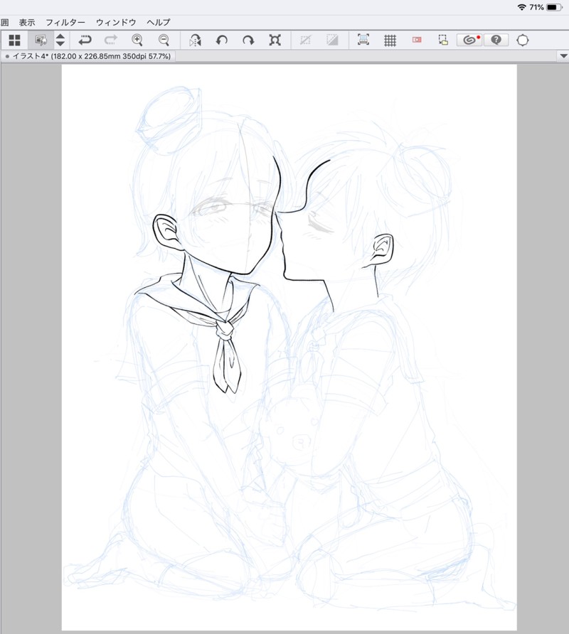Open the 表示 (View) menu
The width and height of the screenshot is (569, 634).
pos(27,23)
